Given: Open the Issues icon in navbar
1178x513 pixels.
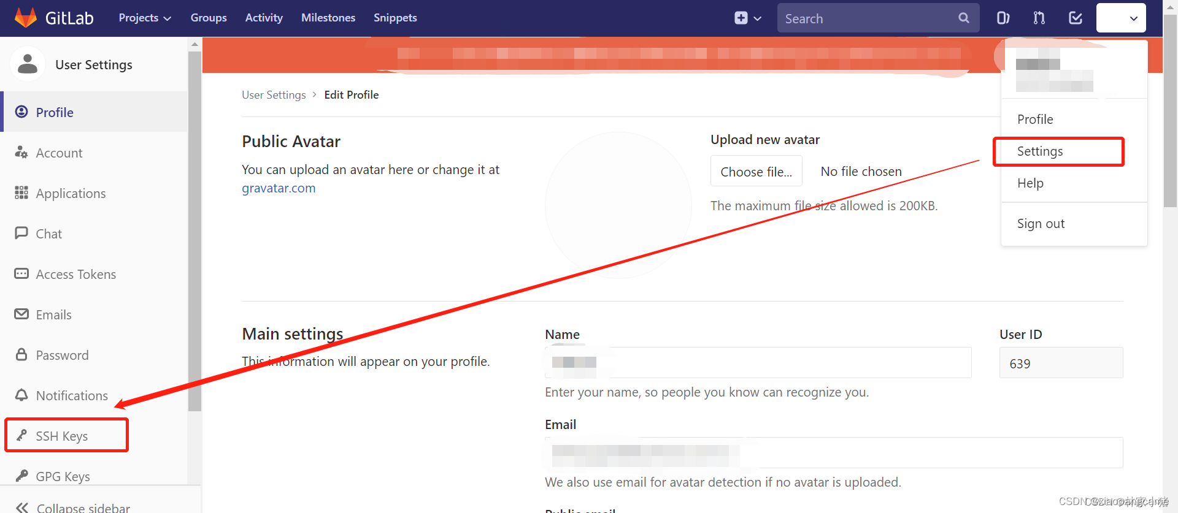Looking at the screenshot, I should [1003, 18].
